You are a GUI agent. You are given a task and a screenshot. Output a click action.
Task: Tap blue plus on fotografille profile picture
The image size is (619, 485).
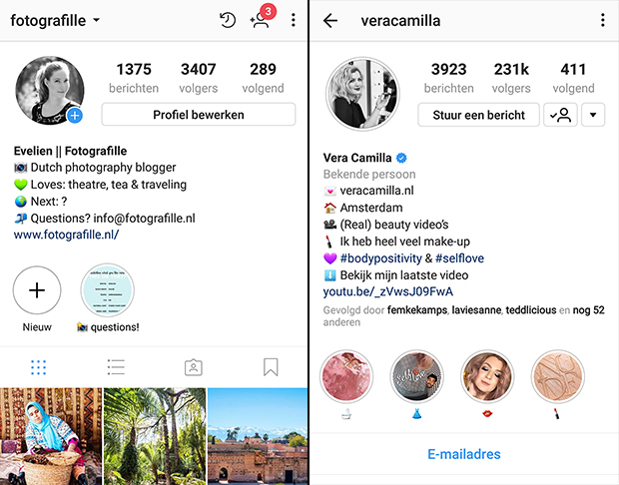tap(75, 116)
